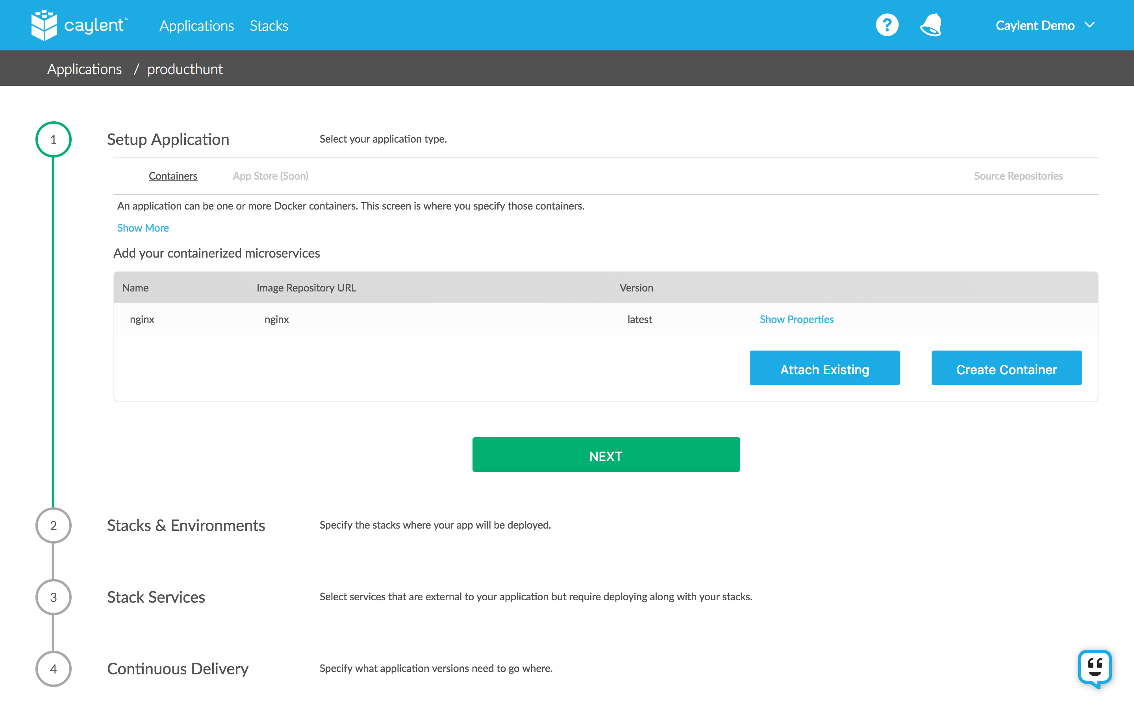The image size is (1134, 709).
Task: Expand description with Show More
Action: (x=143, y=228)
